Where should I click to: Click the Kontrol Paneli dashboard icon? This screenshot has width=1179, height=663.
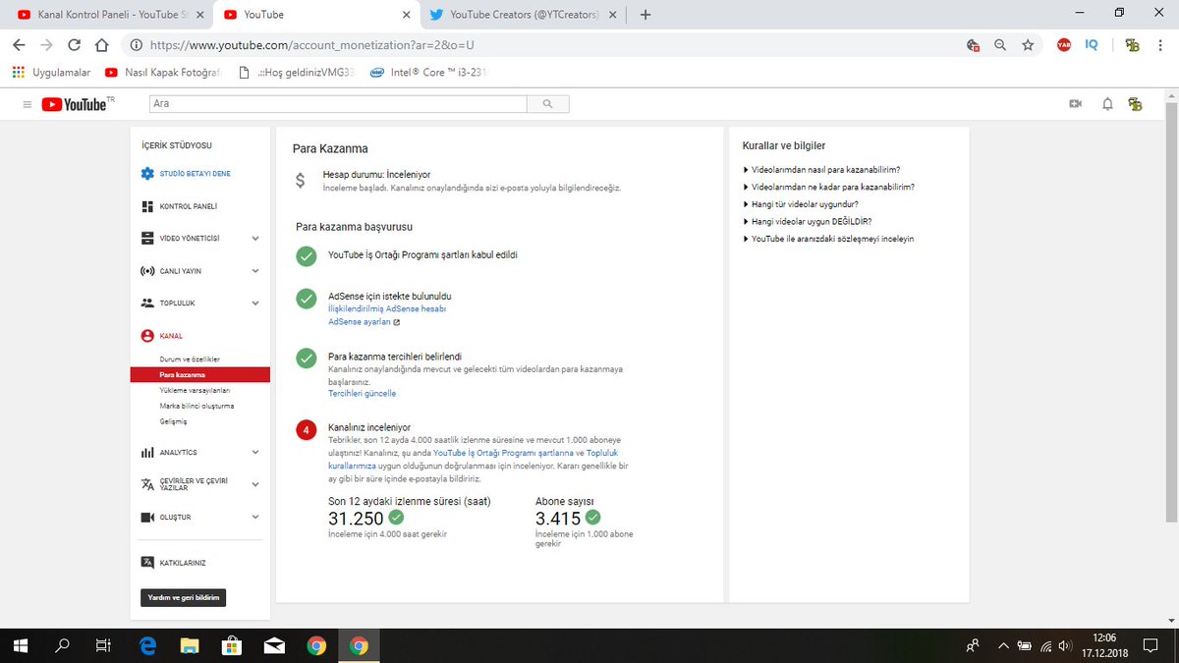pyautogui.click(x=147, y=206)
